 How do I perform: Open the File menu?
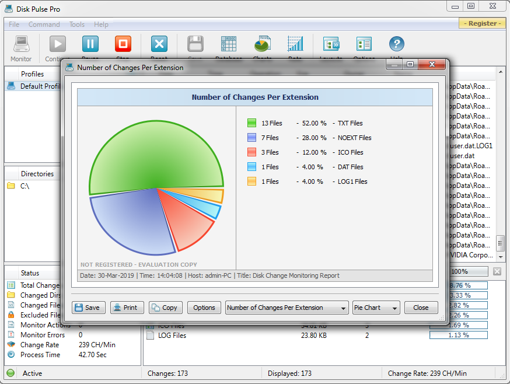coord(14,25)
